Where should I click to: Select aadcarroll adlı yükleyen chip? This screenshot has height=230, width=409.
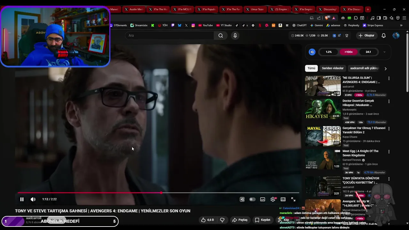tap(364, 68)
